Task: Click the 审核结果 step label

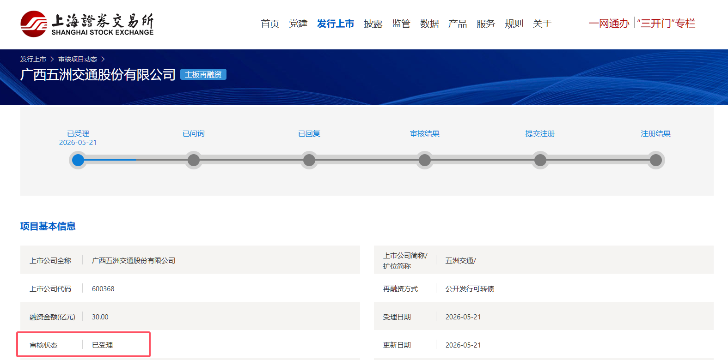Action: 425,133
